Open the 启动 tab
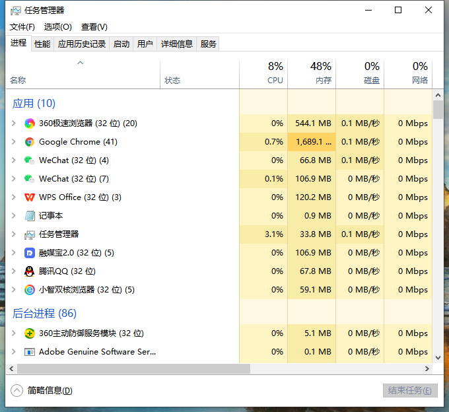The height and width of the screenshot is (412, 449). (121, 44)
